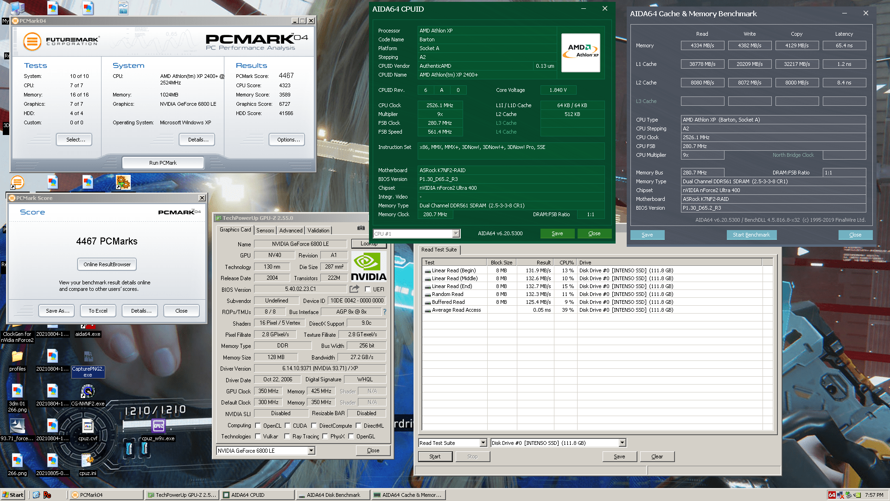Open 20210805-0 image file icon
This screenshot has height=501, width=890.
[x=52, y=461]
